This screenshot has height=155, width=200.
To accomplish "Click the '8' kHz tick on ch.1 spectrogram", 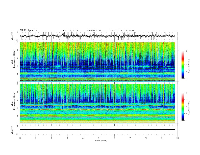I will (18, 50).
